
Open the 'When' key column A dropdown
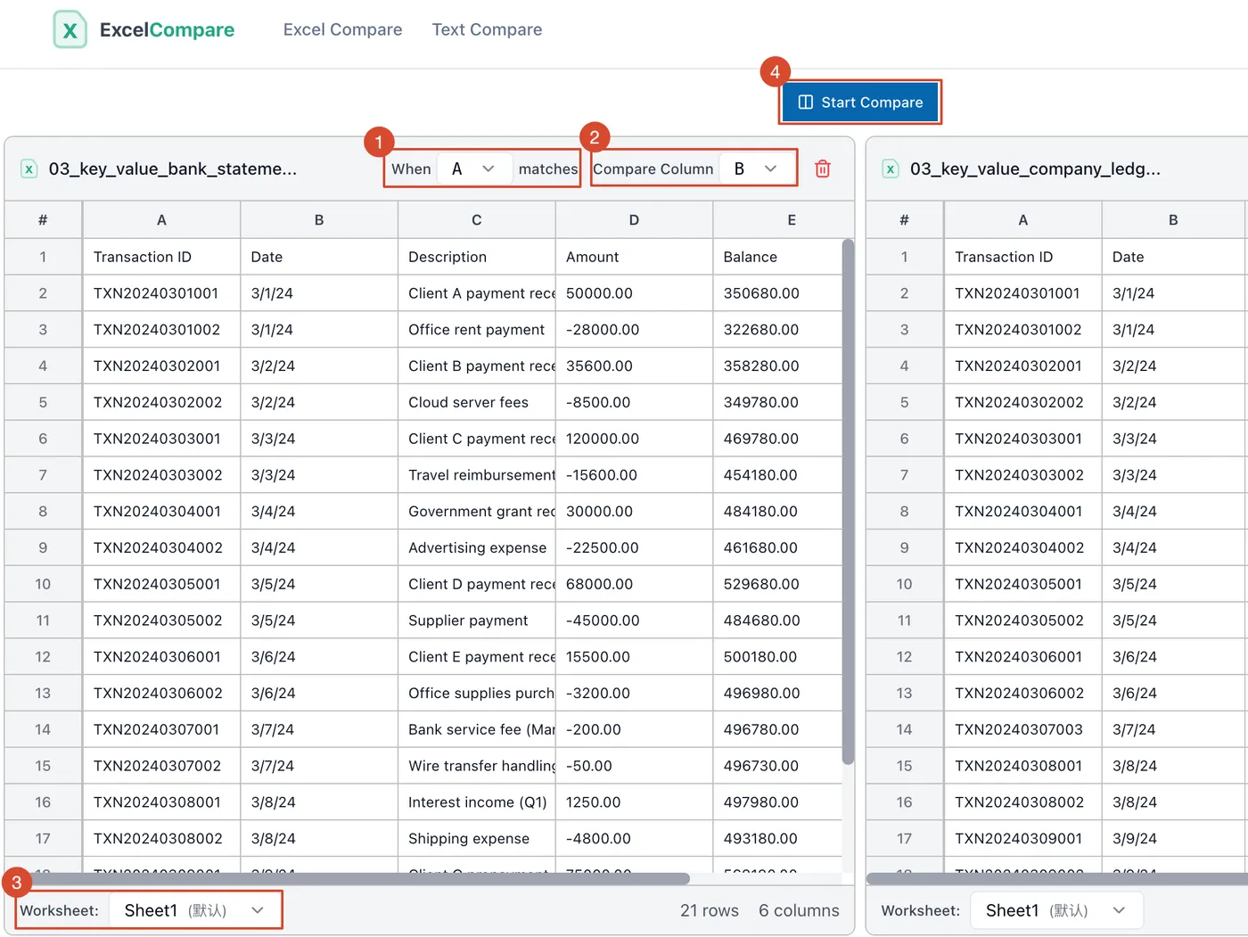coord(474,168)
